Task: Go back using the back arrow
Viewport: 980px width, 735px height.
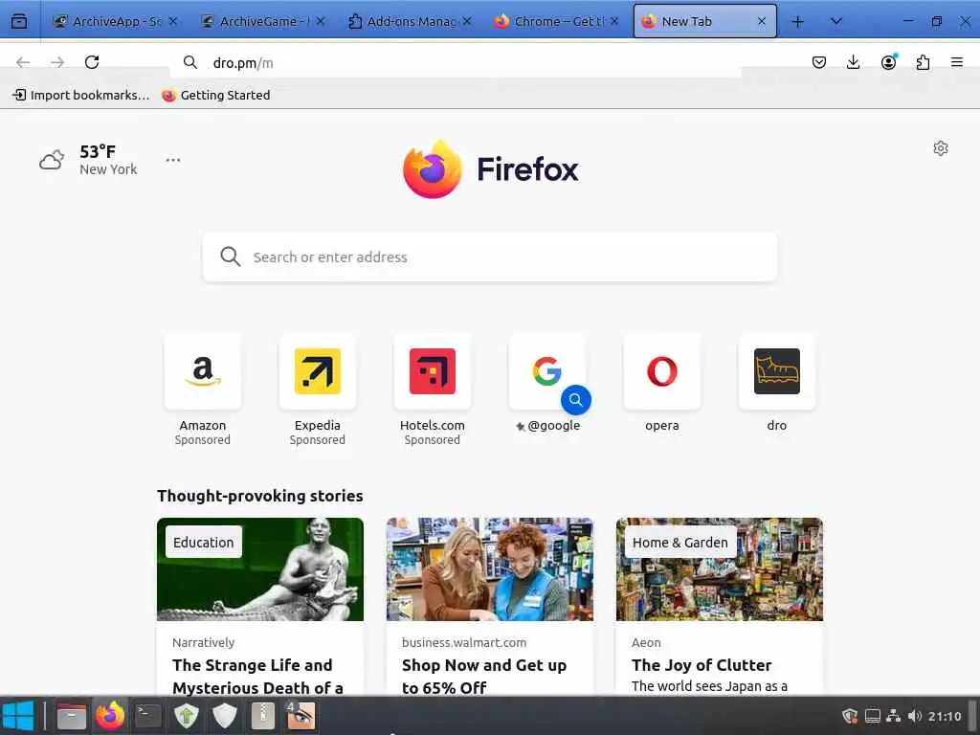Action: click(23, 62)
